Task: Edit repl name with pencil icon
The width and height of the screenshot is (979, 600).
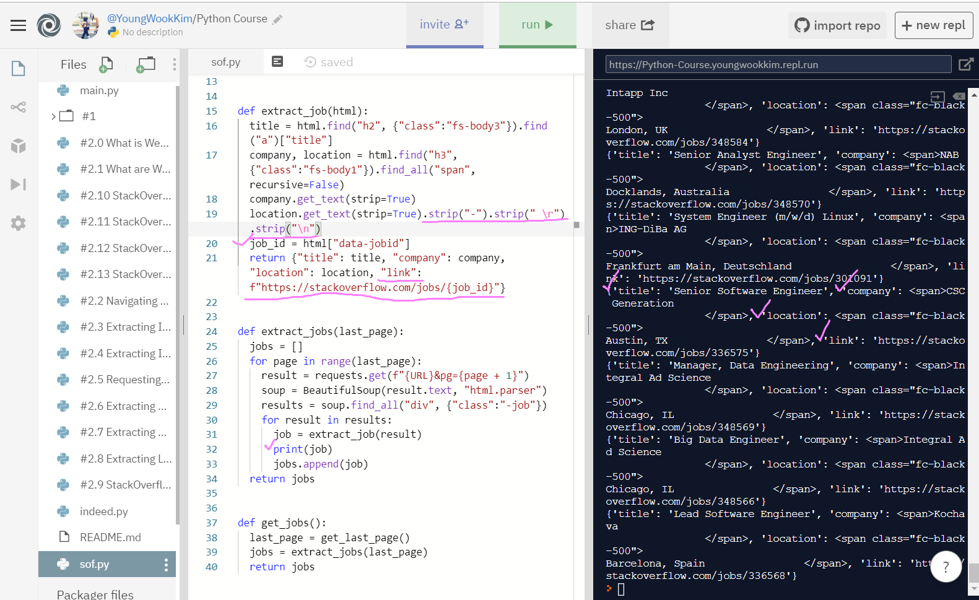Action: click(x=277, y=19)
